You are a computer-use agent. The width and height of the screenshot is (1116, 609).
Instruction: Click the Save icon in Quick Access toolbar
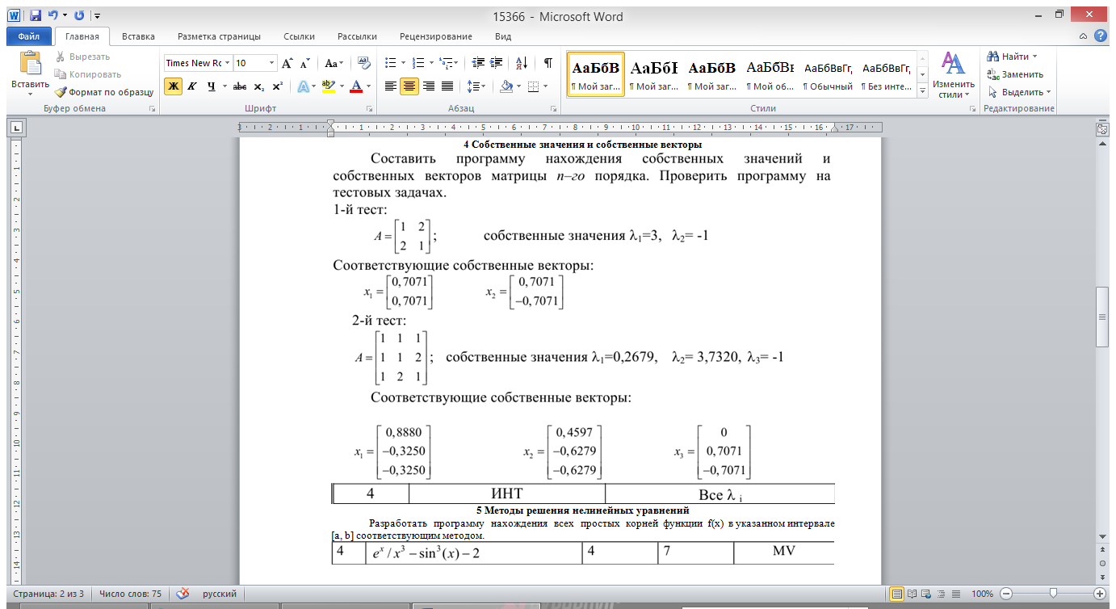coord(36,15)
